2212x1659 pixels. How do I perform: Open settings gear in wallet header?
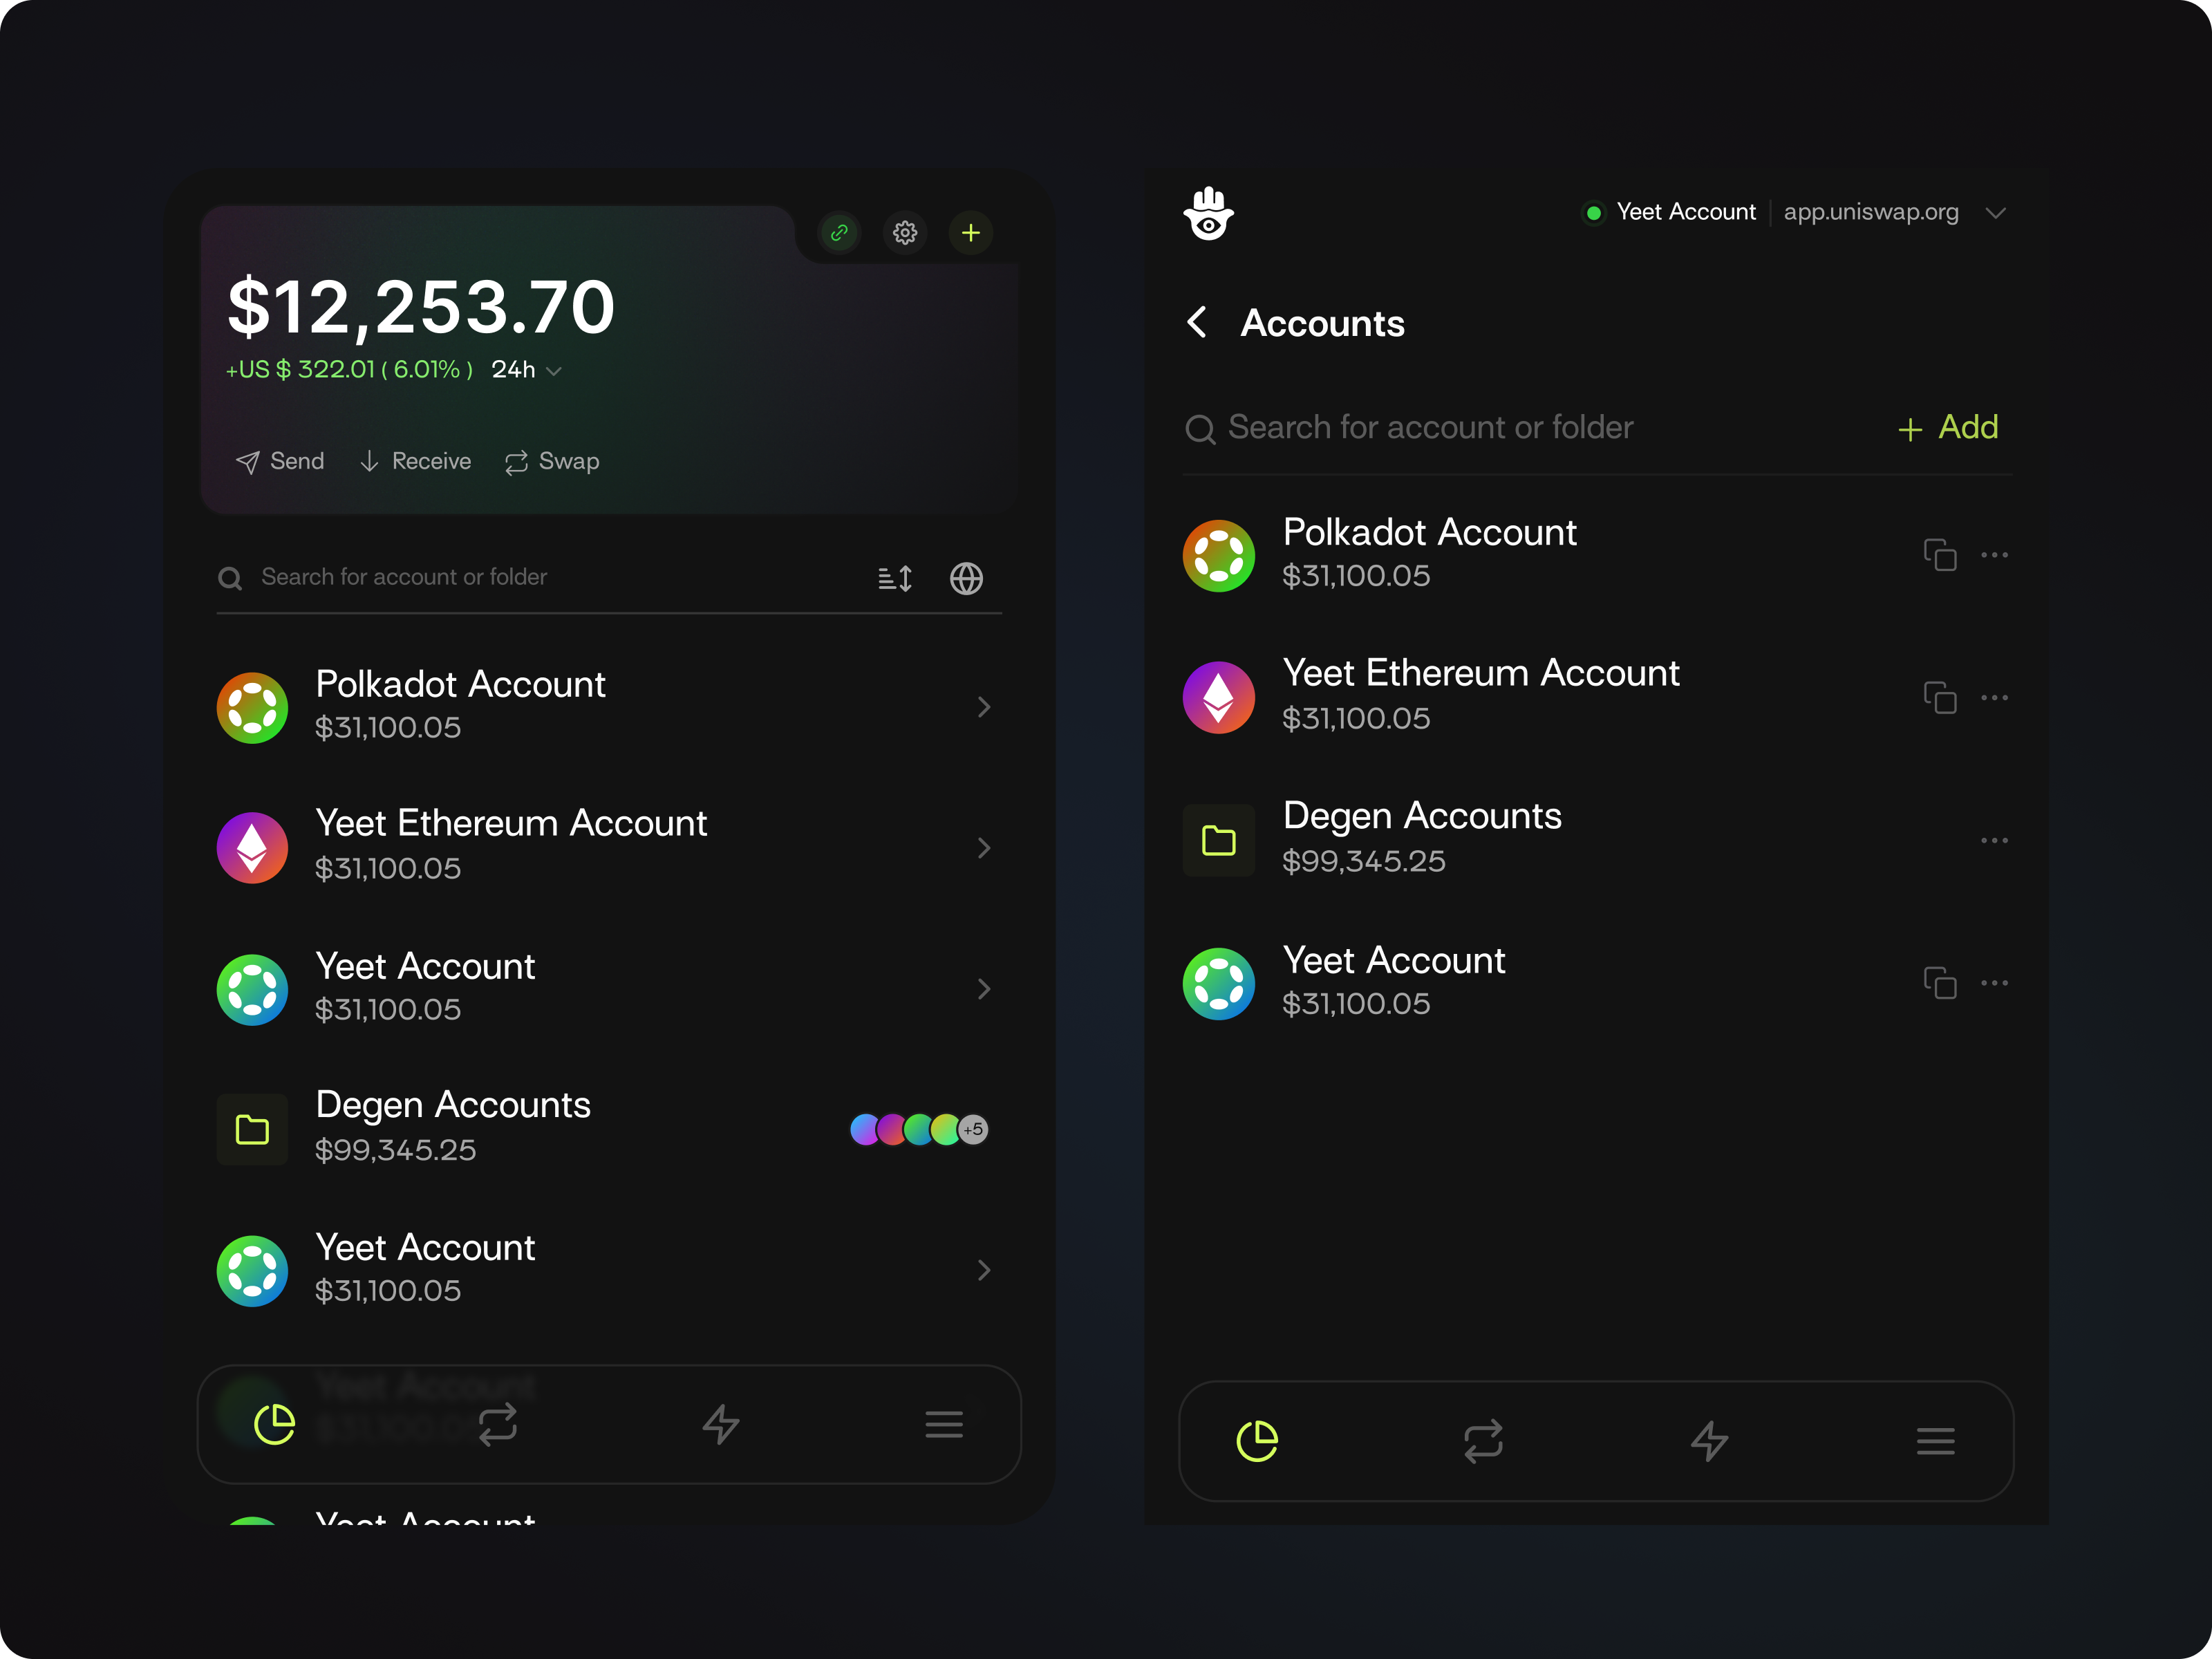click(905, 233)
